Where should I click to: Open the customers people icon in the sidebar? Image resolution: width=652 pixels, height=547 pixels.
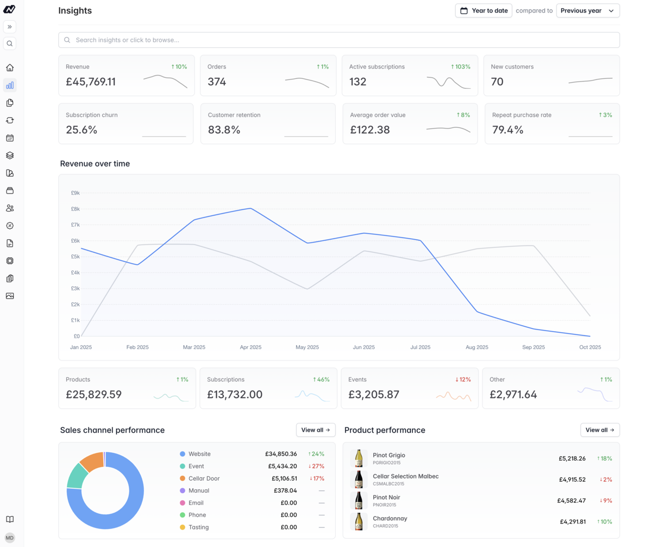[x=10, y=208]
